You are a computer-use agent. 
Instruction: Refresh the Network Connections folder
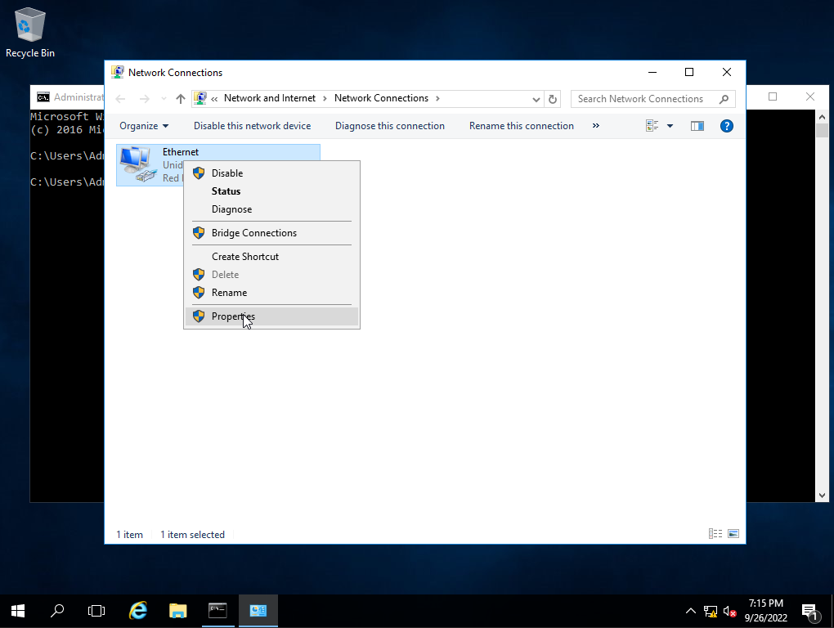point(553,100)
